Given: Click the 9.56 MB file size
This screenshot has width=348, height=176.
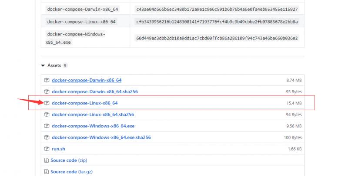Looking at the screenshot, I should [294, 126].
